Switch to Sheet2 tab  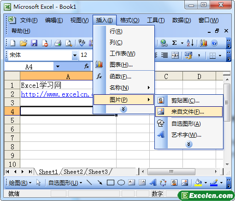coord(73,172)
